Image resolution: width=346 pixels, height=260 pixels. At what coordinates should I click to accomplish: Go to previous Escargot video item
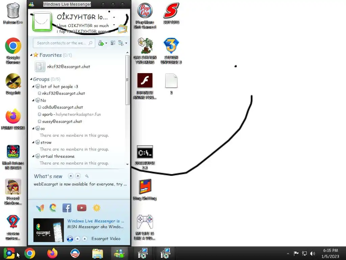(x=77, y=239)
